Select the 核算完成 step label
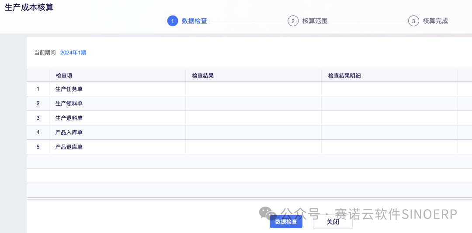This screenshot has width=472, height=233. point(435,21)
